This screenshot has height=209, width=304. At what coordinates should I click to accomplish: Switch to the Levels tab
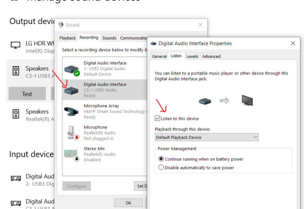(192, 56)
